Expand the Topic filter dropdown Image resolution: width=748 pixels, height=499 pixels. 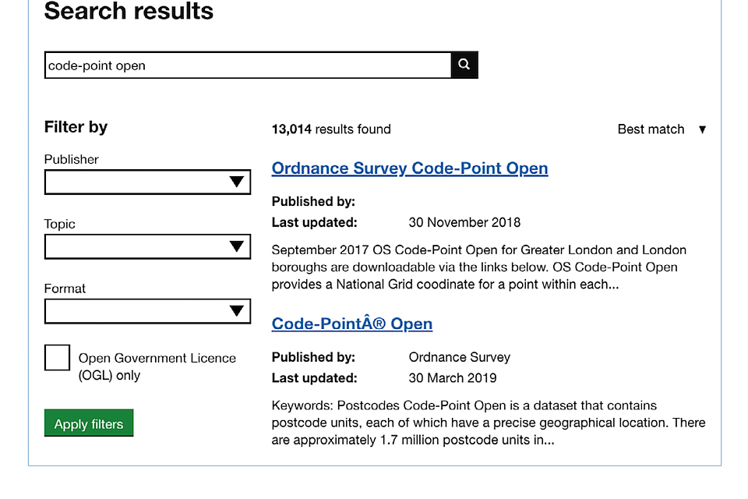click(x=147, y=246)
